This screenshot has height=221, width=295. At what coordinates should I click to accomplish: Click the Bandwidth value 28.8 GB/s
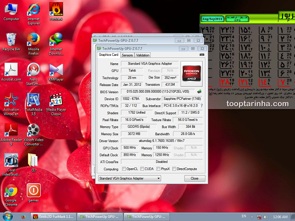[x=188, y=134]
